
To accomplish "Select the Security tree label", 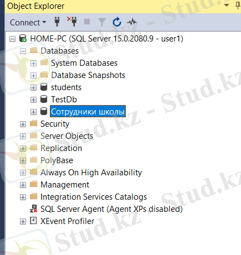I will coord(55,124).
